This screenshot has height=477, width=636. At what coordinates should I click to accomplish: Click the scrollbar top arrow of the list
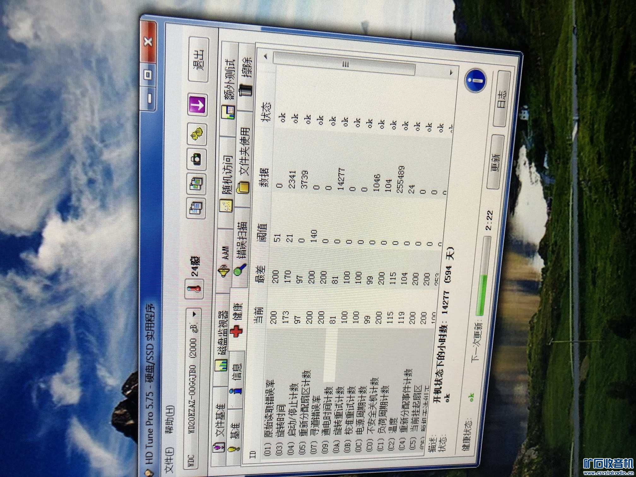click(266, 56)
